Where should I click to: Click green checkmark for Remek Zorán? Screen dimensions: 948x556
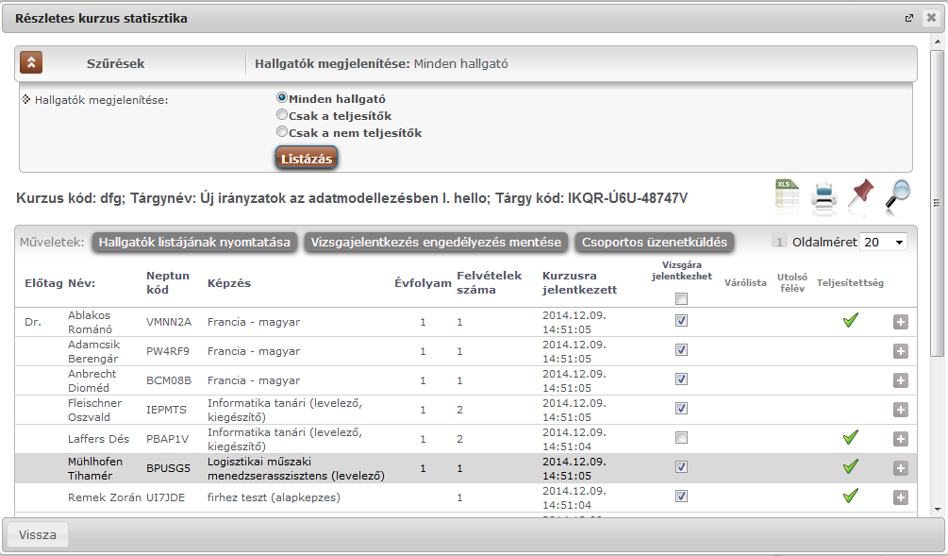[851, 496]
